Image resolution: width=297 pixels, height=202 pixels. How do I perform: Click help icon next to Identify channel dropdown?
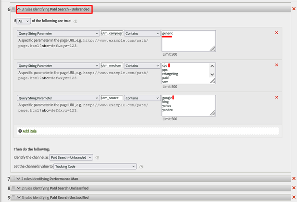point(97,158)
